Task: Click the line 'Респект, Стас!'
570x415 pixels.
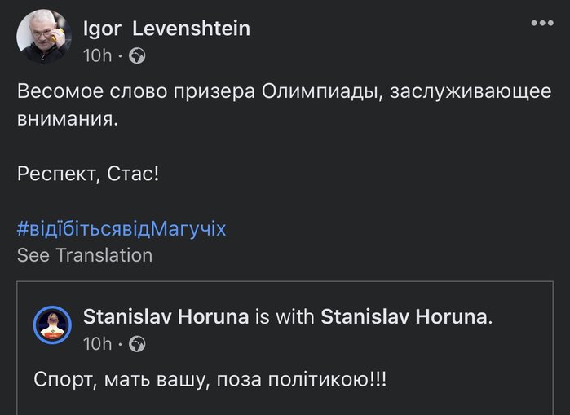Action: (x=88, y=174)
